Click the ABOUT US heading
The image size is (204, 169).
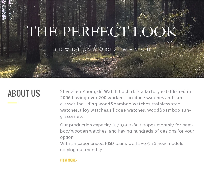(x=24, y=94)
